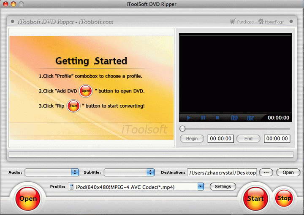Stop preview with the square icon
Screen dimensions: 304x215
217,117
